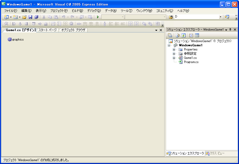Expand the Properties folder node
The width and height of the screenshot is (239, 164).
(174, 49)
